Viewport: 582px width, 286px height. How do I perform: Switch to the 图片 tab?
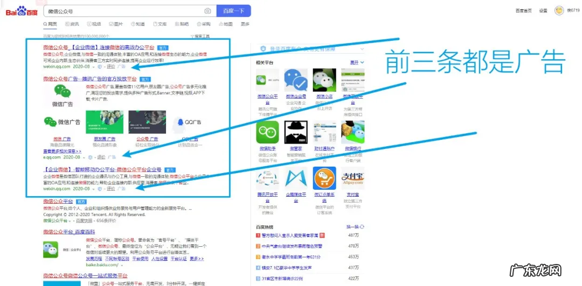tap(116, 24)
